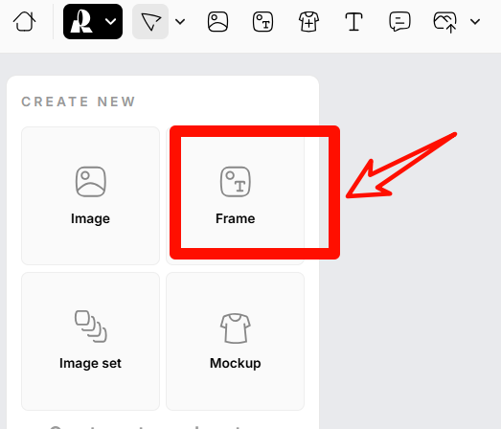Expand the upload options chevron

click(x=475, y=22)
